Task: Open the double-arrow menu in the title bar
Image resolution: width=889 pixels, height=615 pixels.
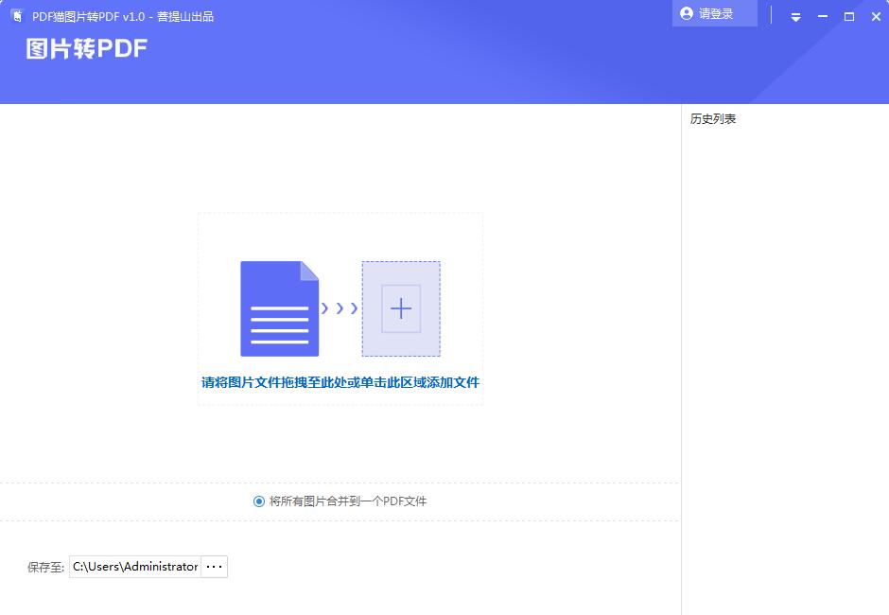Action: pyautogui.click(x=795, y=16)
